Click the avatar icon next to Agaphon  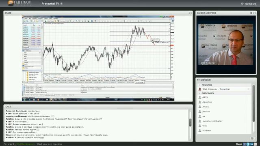coord(200,102)
